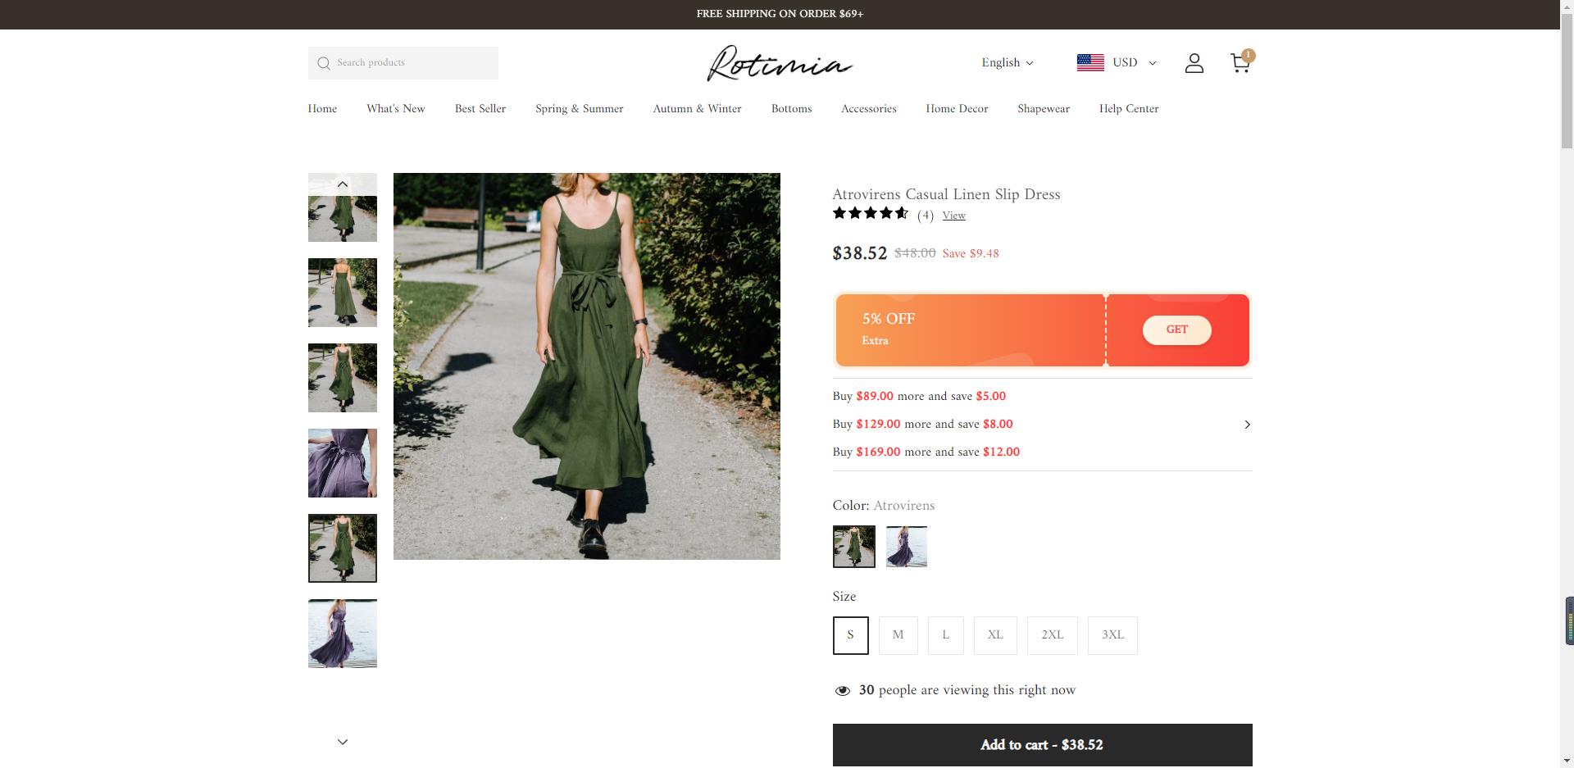
Task: Open the Home menu item
Action: coord(322,109)
